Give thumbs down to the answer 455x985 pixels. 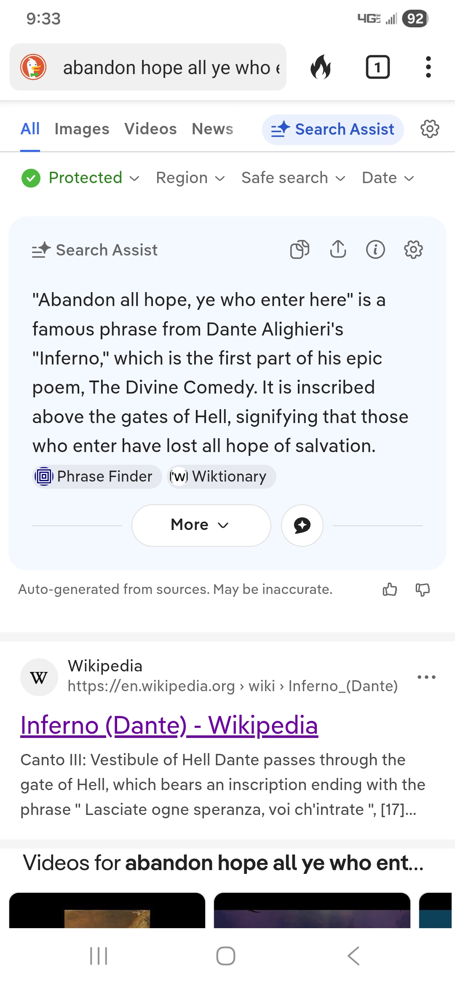[x=423, y=589]
